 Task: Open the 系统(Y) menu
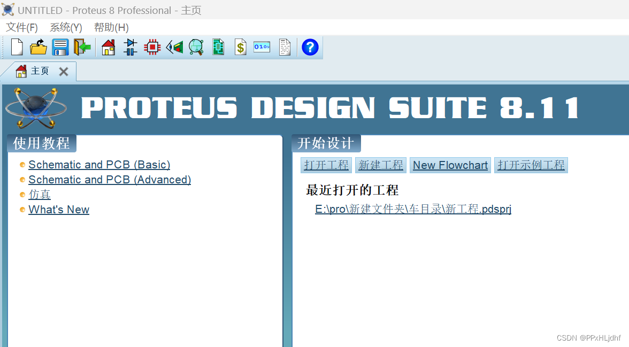click(66, 27)
